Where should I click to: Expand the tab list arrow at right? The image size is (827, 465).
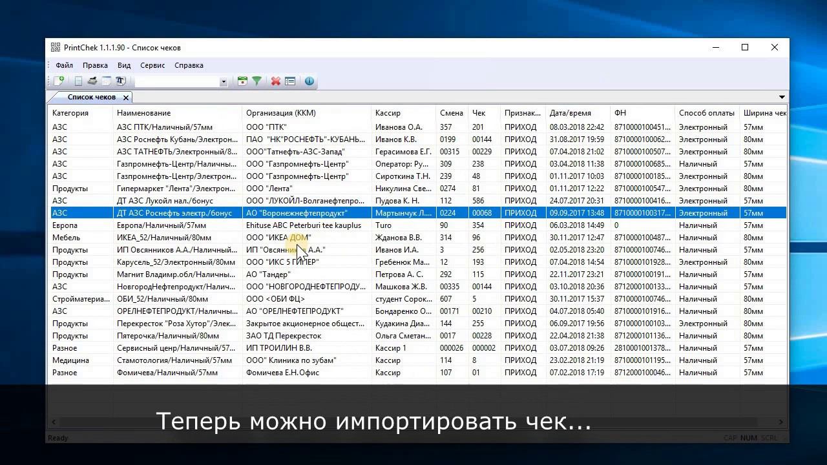pyautogui.click(x=782, y=97)
